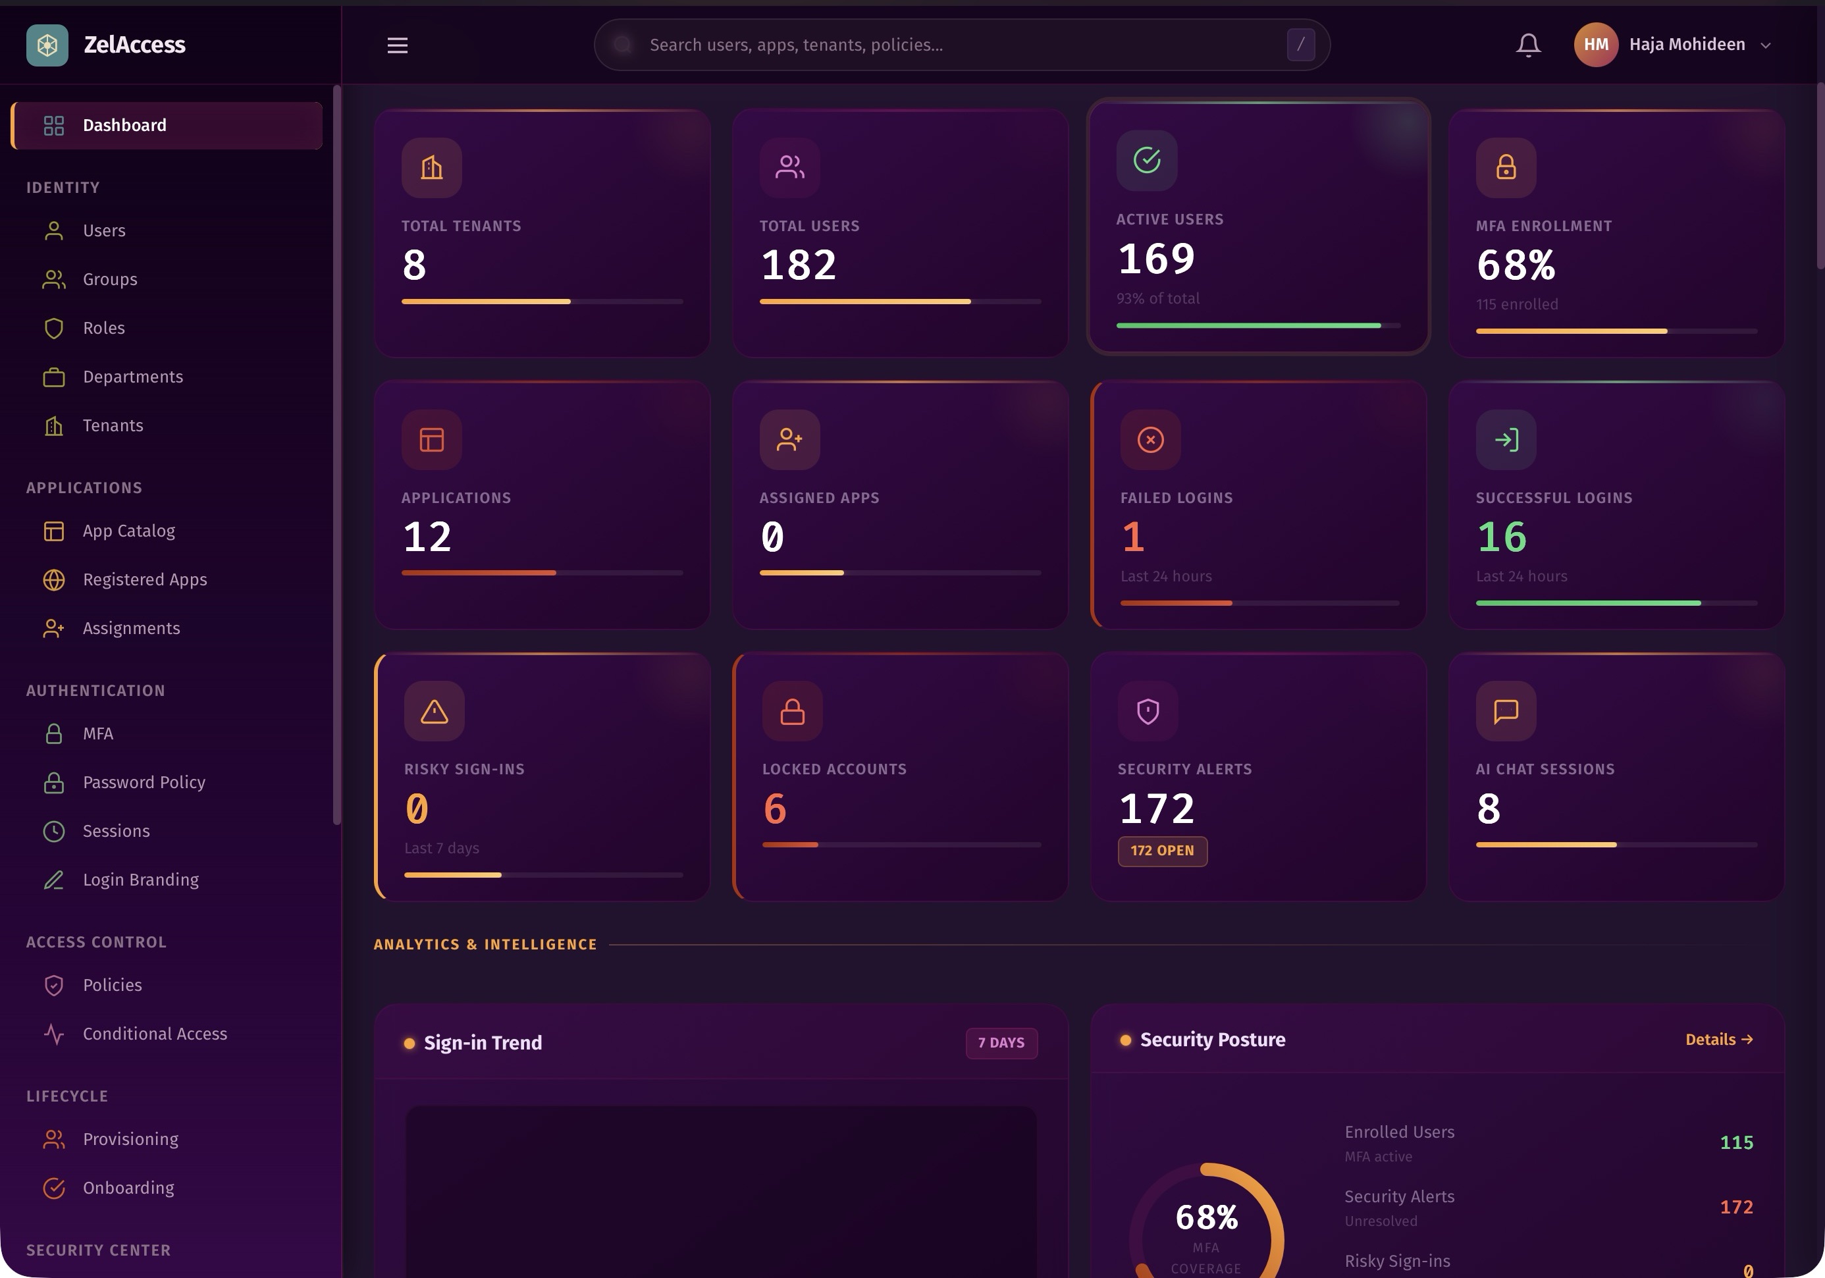Screen dimensions: 1825x1278
Task: Click the MFA lock icon under Authentication
Action: (x=53, y=733)
